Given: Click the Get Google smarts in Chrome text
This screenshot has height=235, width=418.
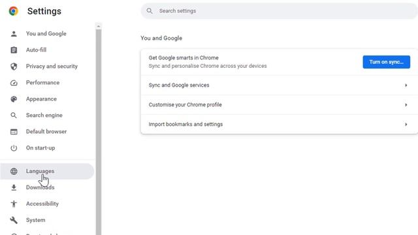Looking at the screenshot, I should pos(184,58).
